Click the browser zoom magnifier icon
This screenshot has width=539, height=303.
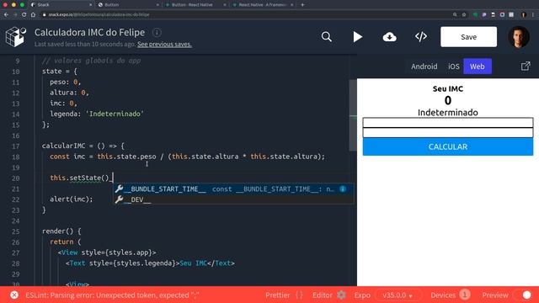click(455, 15)
